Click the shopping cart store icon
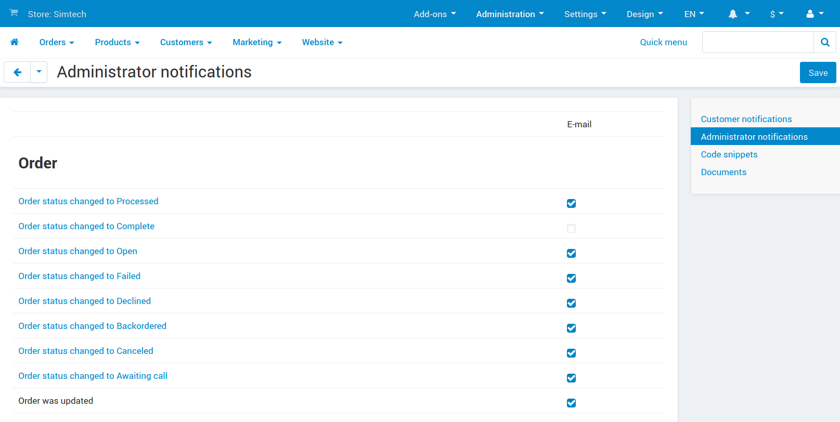Image resolution: width=840 pixels, height=422 pixels. coord(14,13)
